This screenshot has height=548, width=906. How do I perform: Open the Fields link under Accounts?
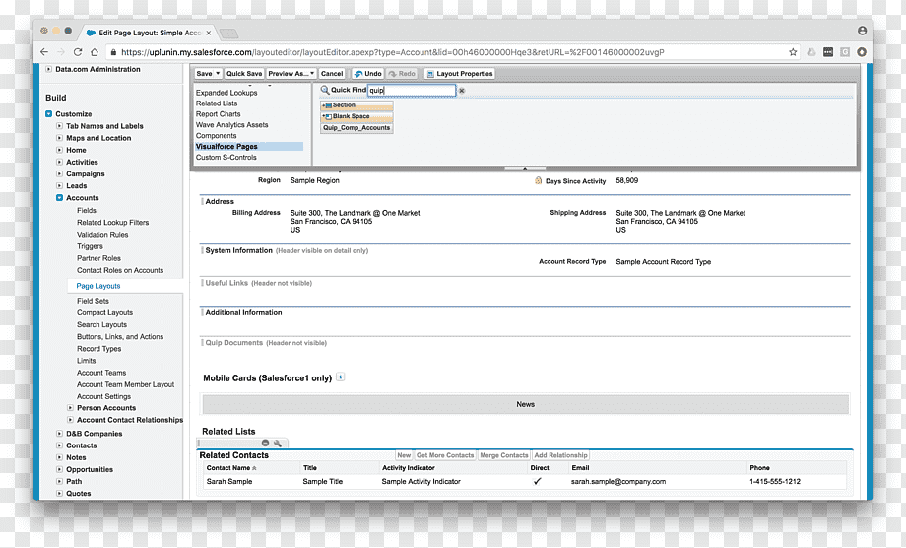87,210
